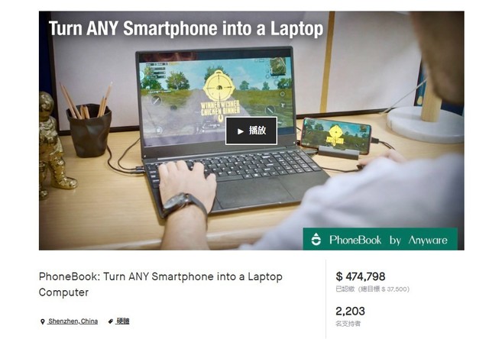489x339 pixels.
Task: Open the Shenzhen, China location link
Action: (x=73, y=321)
